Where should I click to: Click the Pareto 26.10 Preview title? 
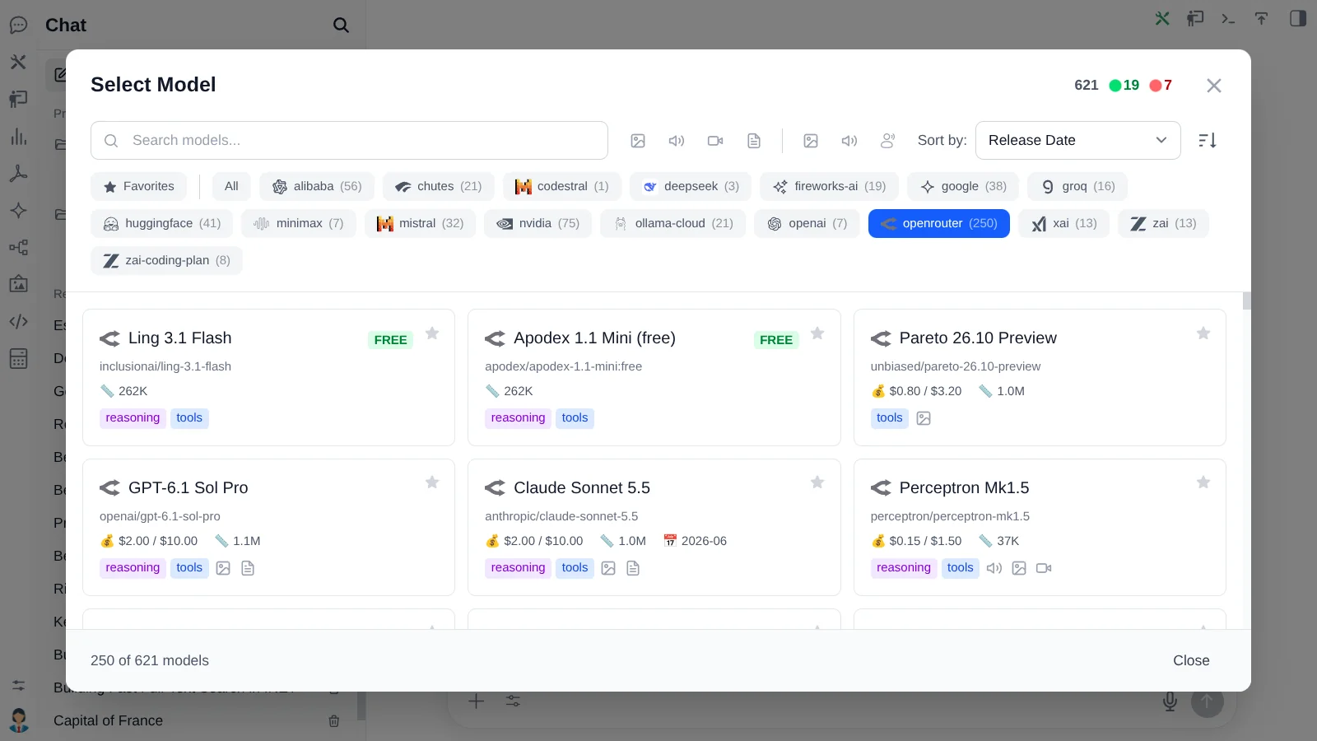[978, 338]
